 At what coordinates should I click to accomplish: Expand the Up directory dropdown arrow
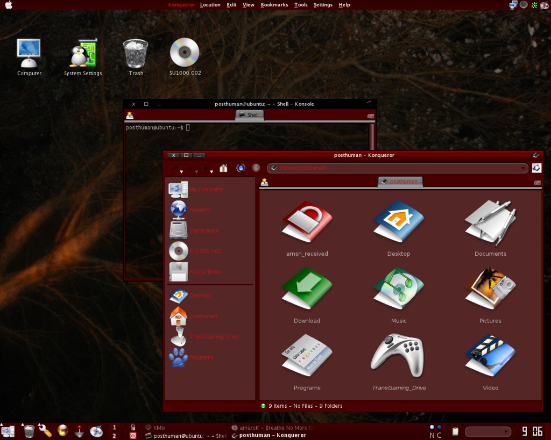(211, 171)
